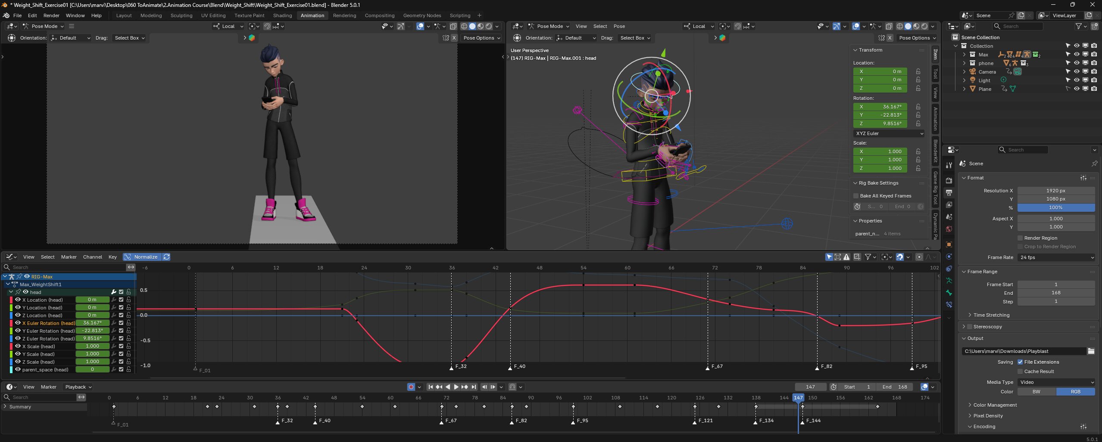Image resolution: width=1102 pixels, height=442 pixels.
Task: Open the Y Scale (head) modifiers wrench
Action: click(114, 354)
